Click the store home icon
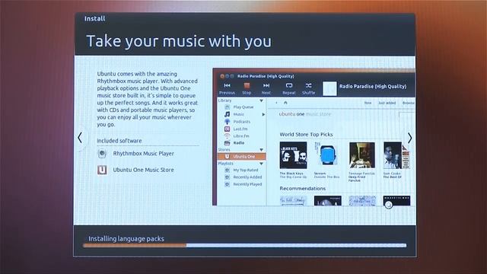The height and width of the screenshot is (274, 487). [x=285, y=103]
